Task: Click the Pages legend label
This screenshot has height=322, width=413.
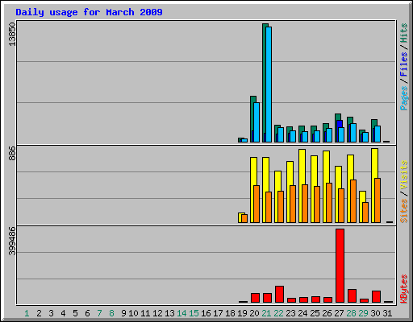Action: click(x=404, y=98)
